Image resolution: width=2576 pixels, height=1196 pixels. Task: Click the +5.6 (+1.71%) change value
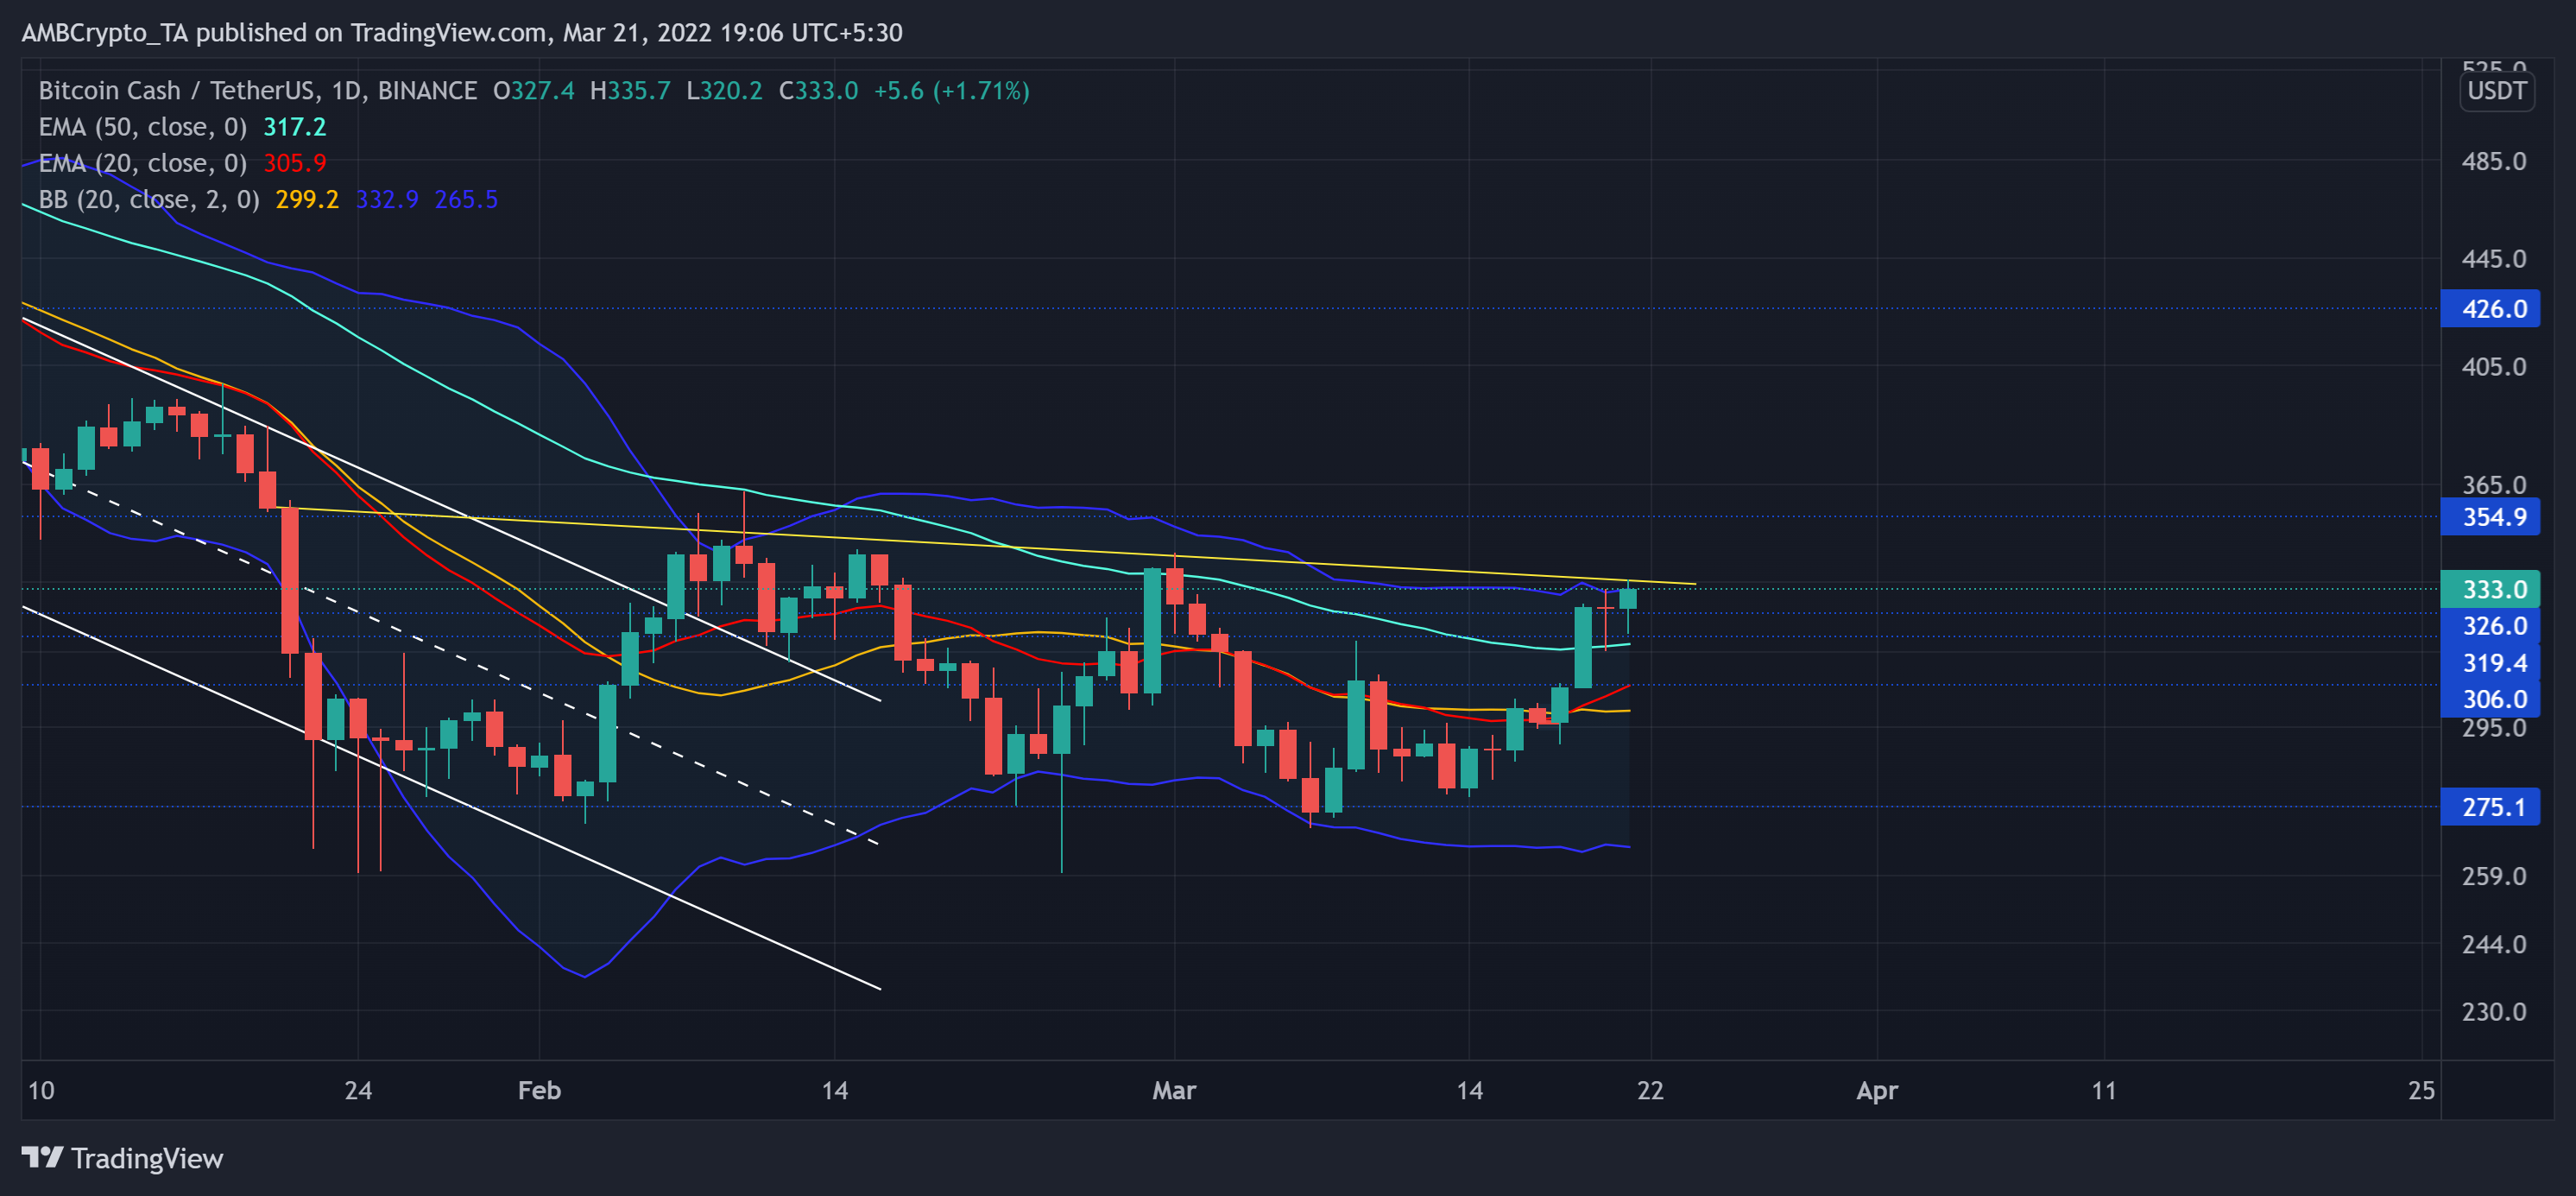pos(951,91)
